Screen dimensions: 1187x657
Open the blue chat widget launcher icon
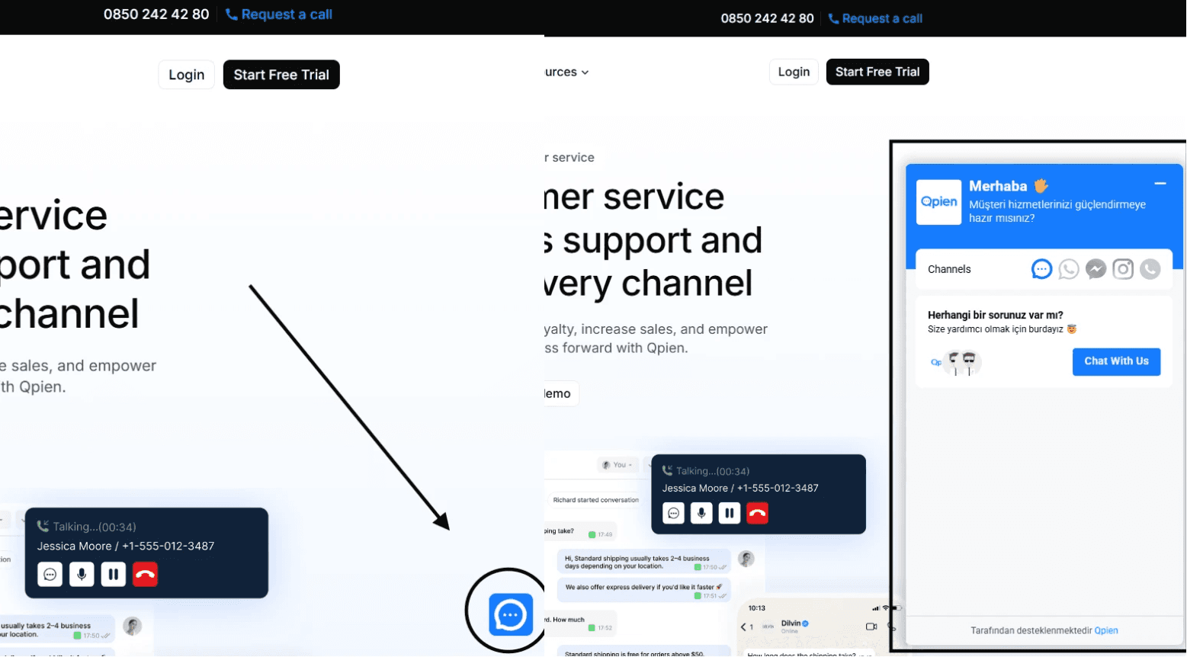pyautogui.click(x=510, y=614)
